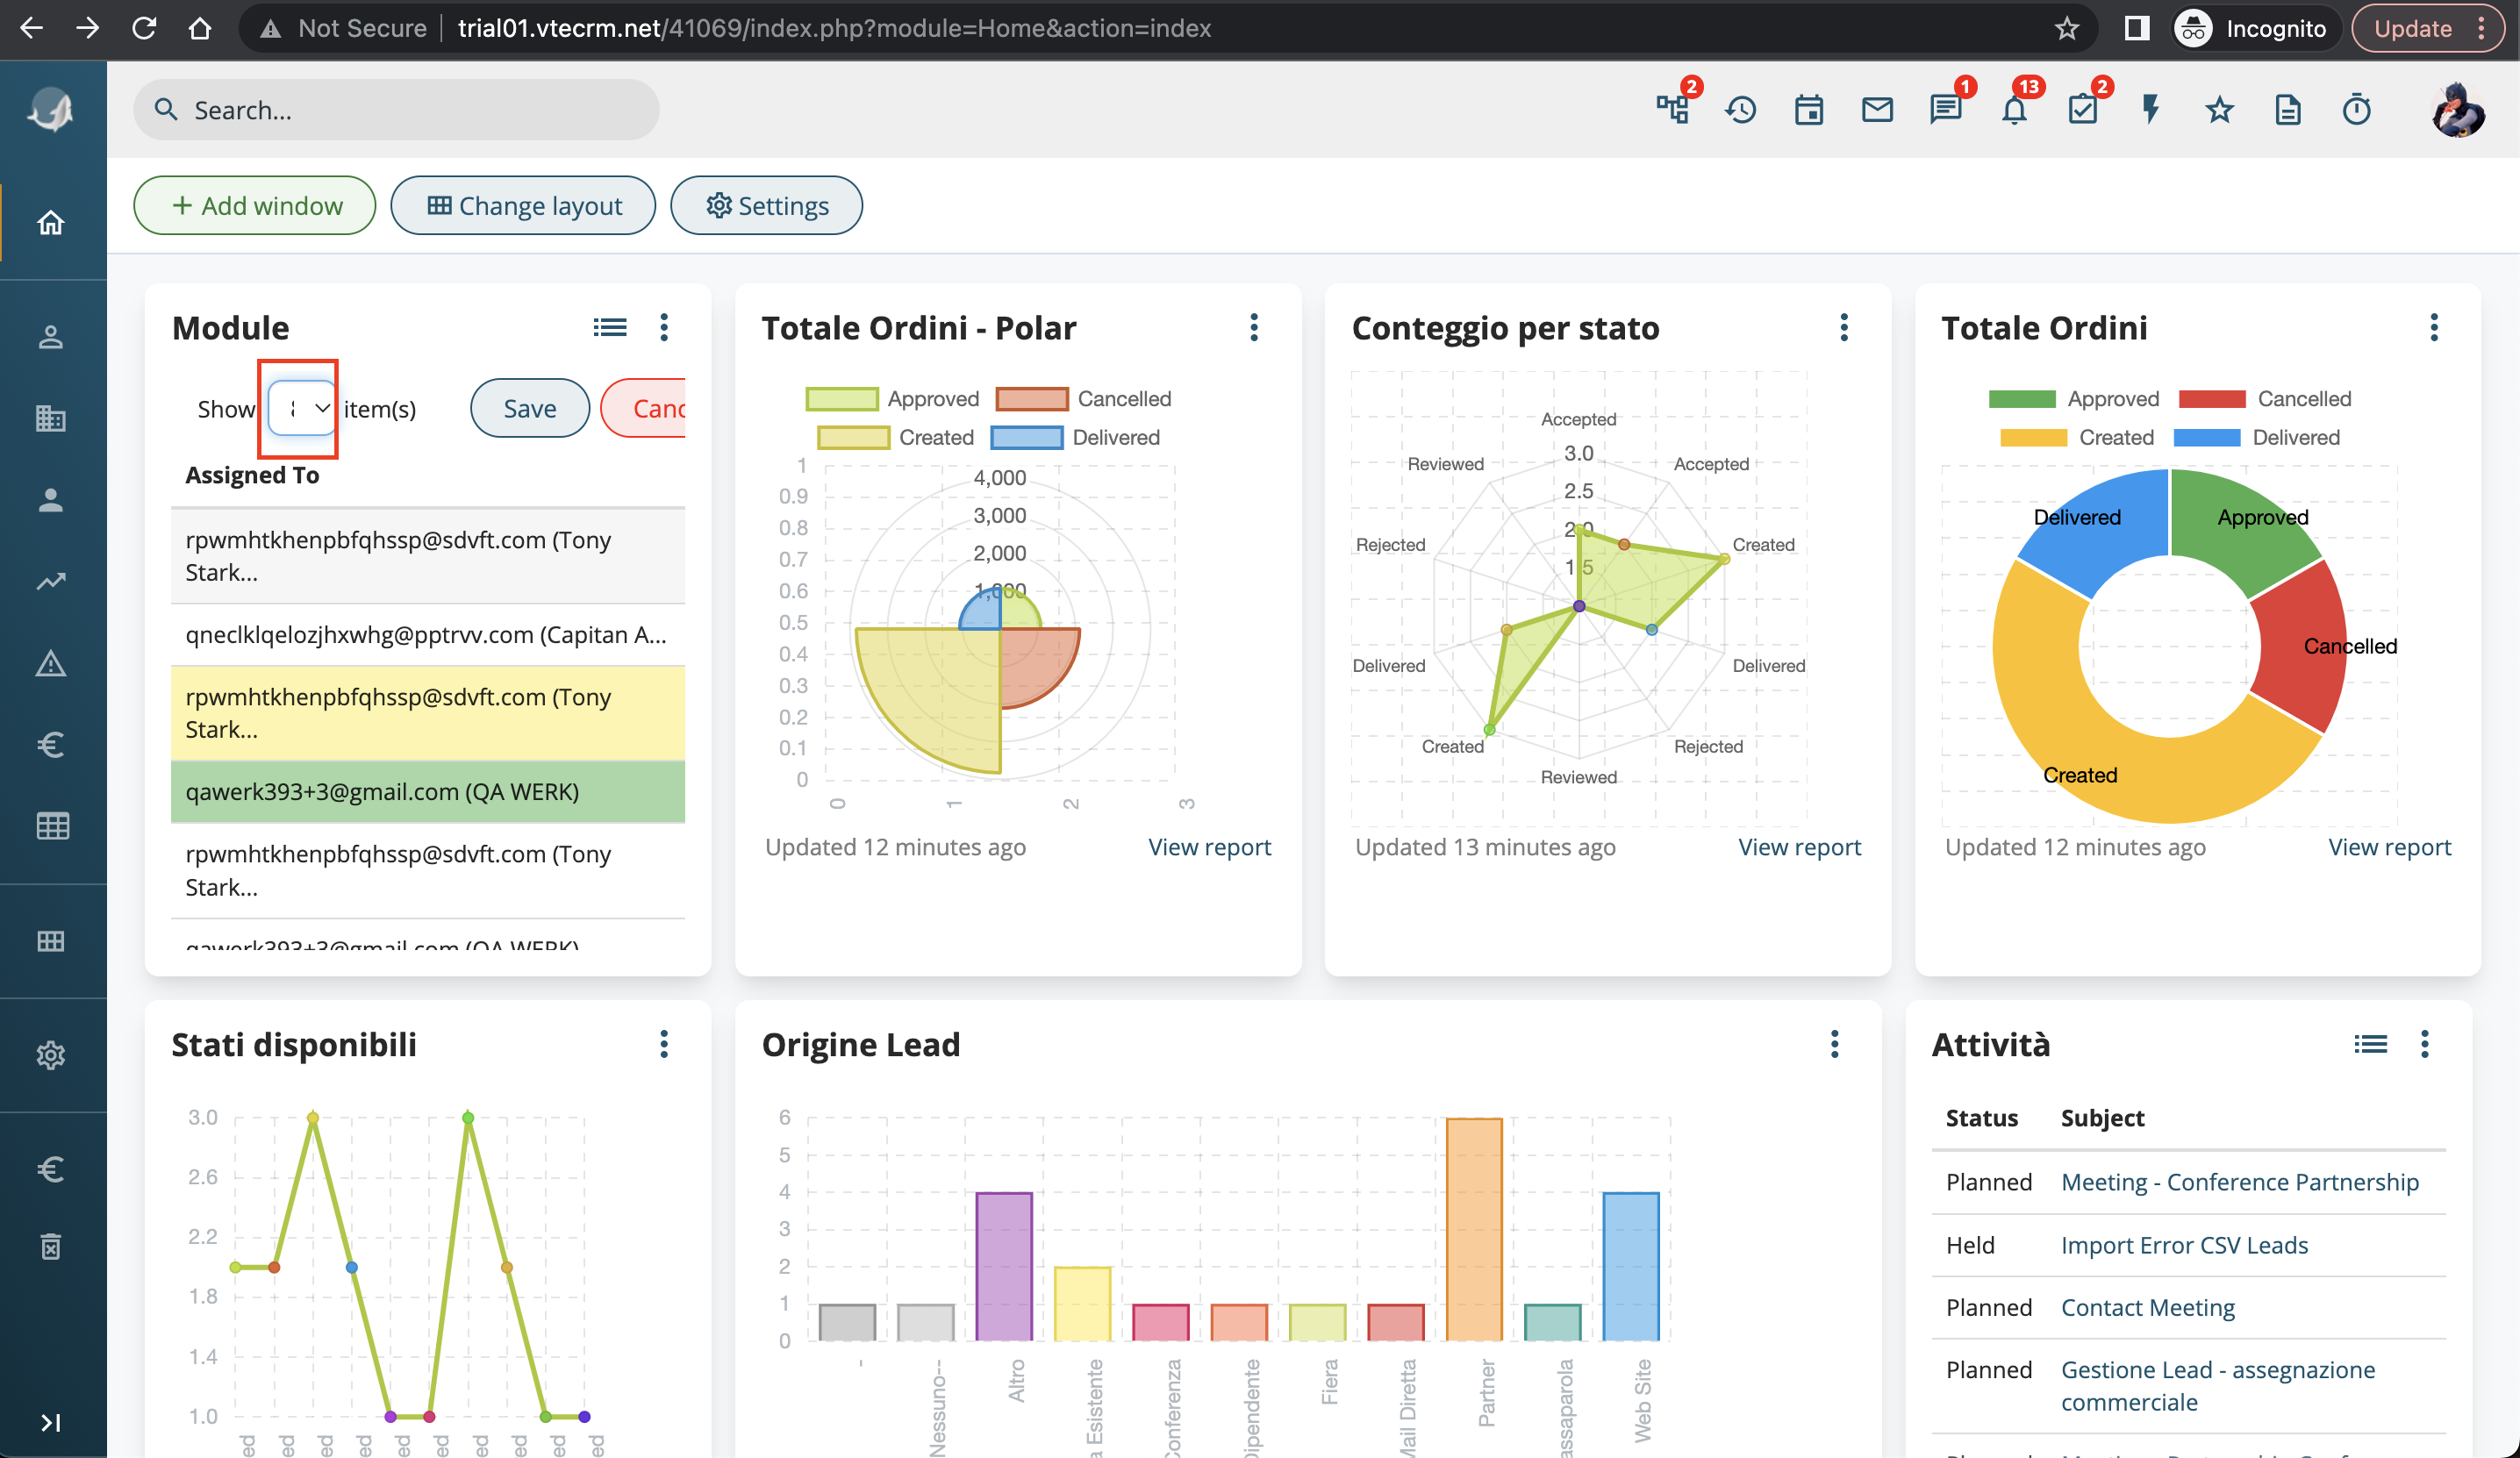Open the recent history clock icon
The height and width of the screenshot is (1458, 2520).
coord(1741,109)
